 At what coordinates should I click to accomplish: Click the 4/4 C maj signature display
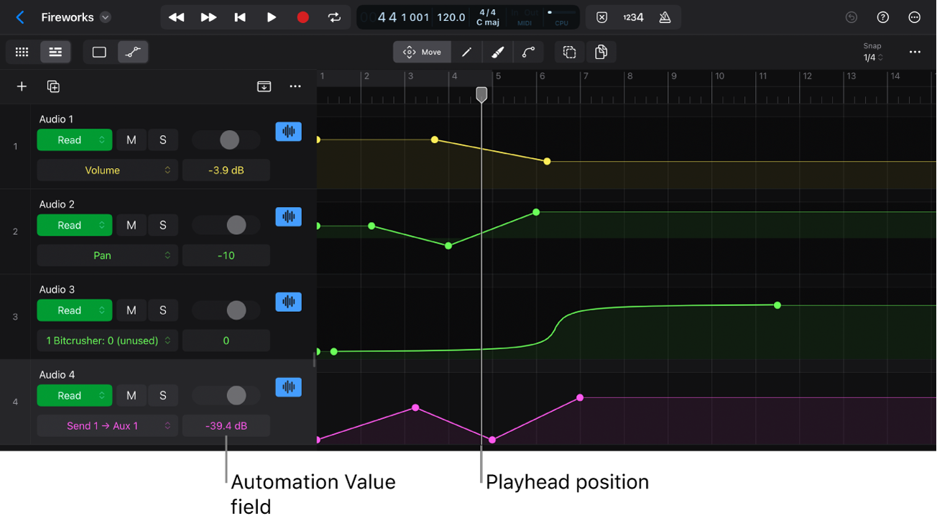point(488,17)
